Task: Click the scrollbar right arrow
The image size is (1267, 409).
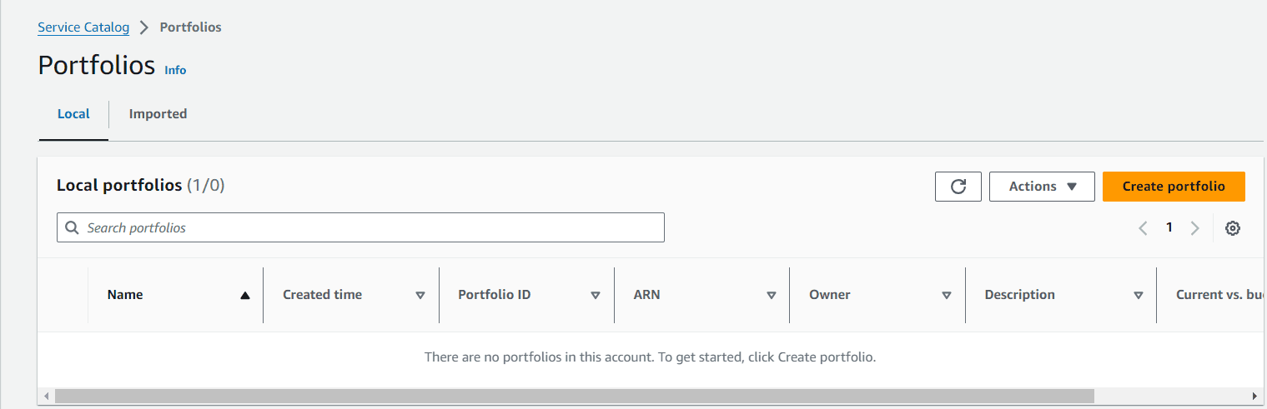Action: pos(1254,396)
